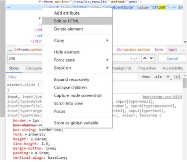Open Force state submenu
This screenshot has height=162, width=187.
(77, 60)
